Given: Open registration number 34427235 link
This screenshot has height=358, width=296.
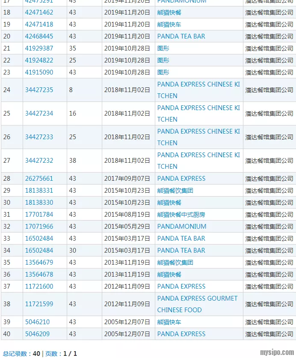Looking at the screenshot, I should [39, 90].
